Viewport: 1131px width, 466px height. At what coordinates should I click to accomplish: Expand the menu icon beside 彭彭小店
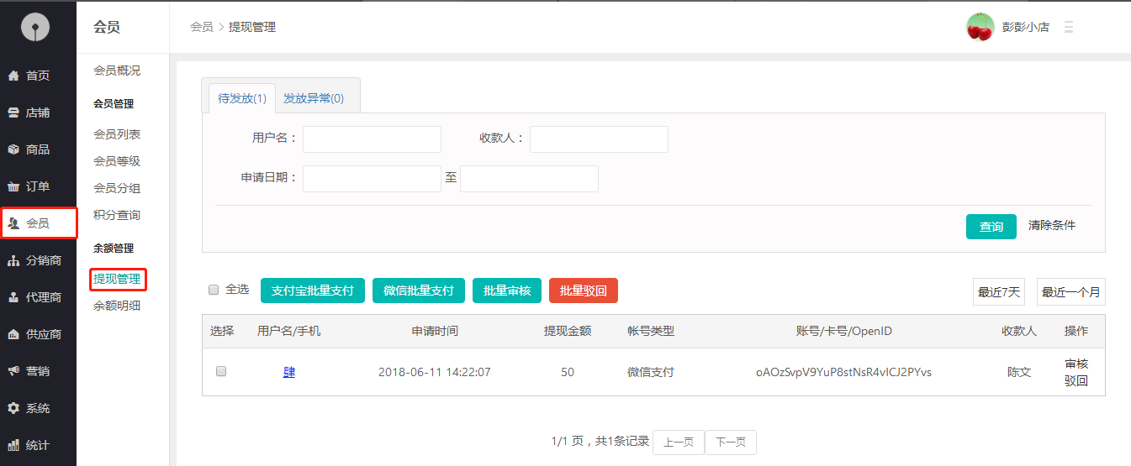(x=1069, y=27)
